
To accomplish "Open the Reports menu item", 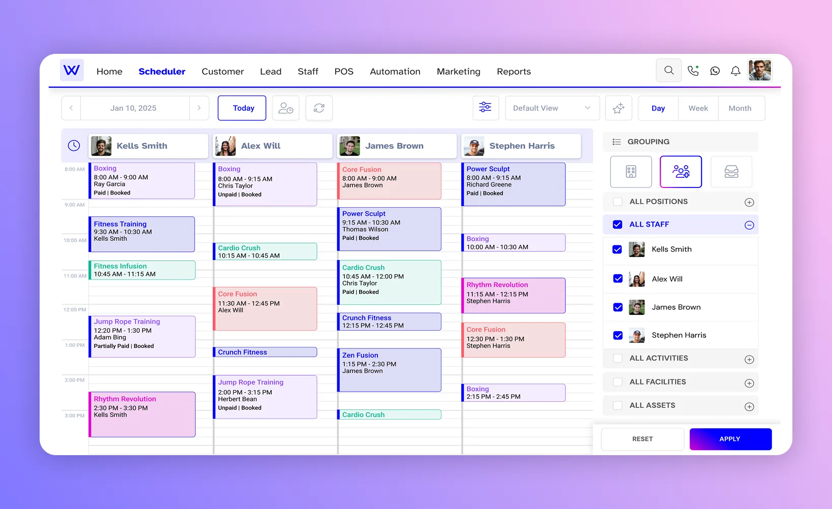I will point(514,71).
